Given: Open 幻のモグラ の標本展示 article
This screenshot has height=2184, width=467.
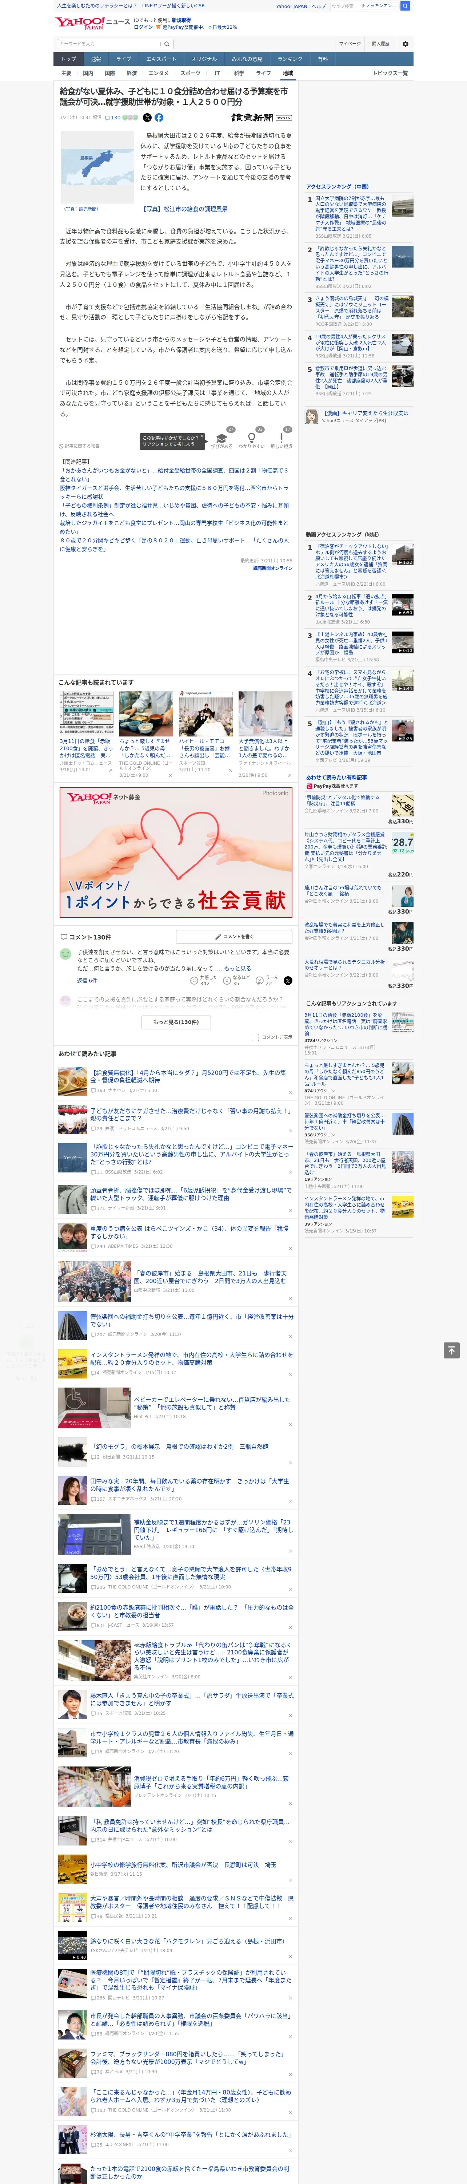Looking at the screenshot, I should 180,1447.
